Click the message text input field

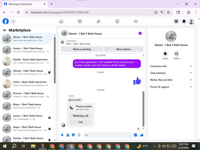109,135
